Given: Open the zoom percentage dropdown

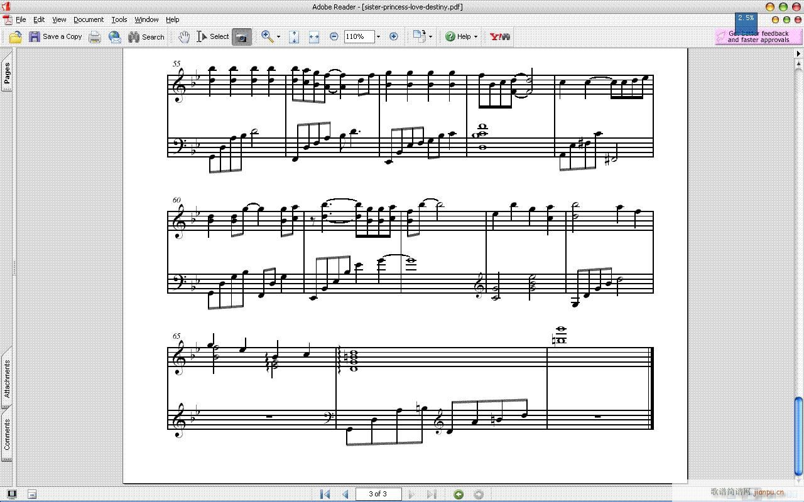Looking at the screenshot, I should [378, 37].
